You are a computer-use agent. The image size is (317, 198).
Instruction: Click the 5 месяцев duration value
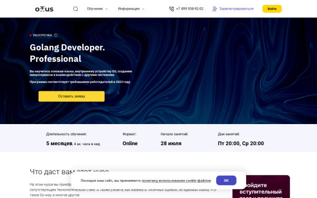[x=59, y=144]
